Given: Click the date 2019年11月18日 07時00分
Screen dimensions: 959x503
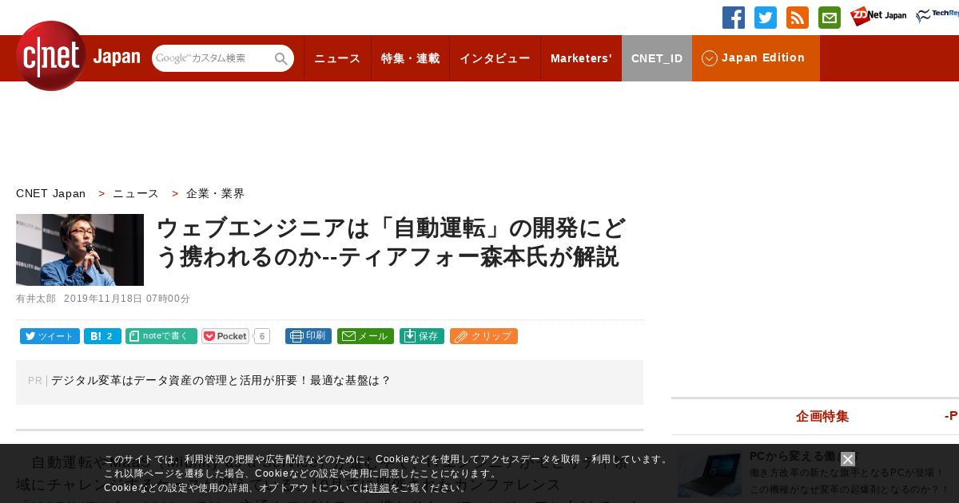Looking at the screenshot, I should coord(127,299).
